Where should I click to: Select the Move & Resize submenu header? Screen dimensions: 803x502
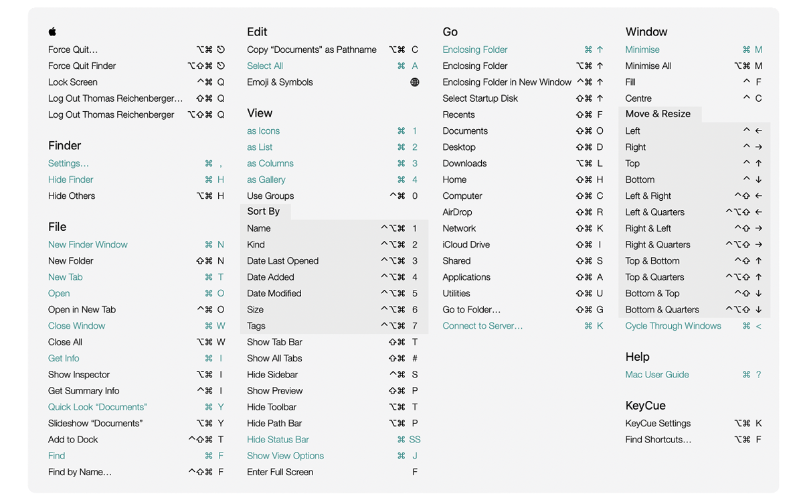coord(658,114)
